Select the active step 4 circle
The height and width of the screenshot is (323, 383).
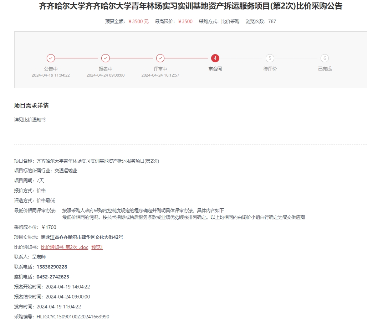pos(215,58)
